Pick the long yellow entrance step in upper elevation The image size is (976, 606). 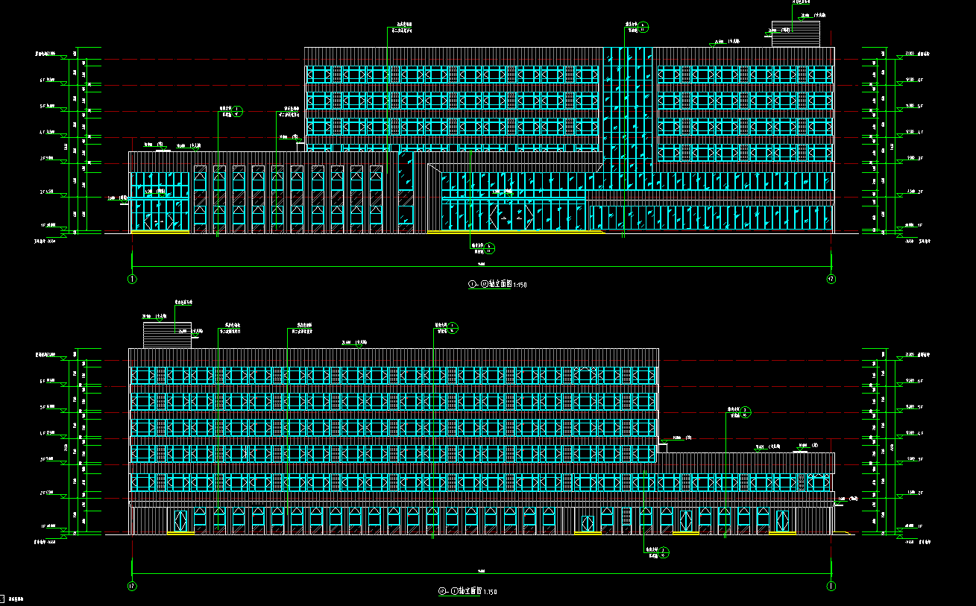(x=514, y=232)
